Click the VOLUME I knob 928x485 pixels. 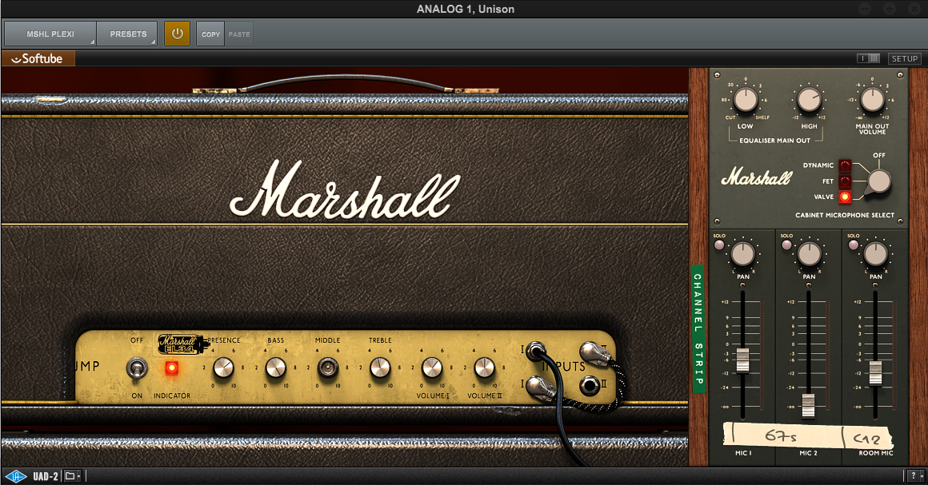432,368
